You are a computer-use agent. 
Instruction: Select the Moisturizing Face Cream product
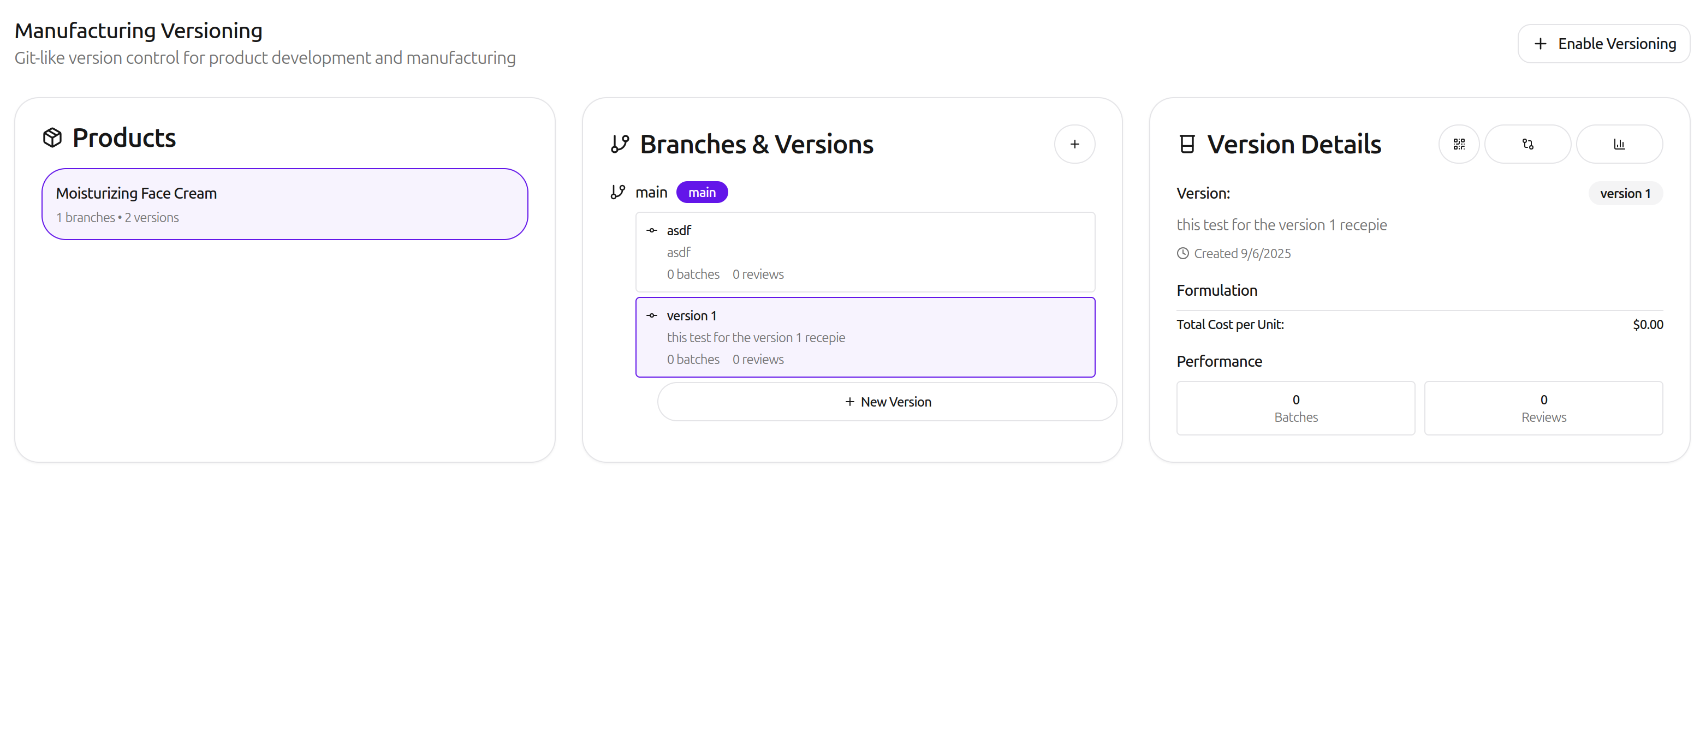(285, 204)
